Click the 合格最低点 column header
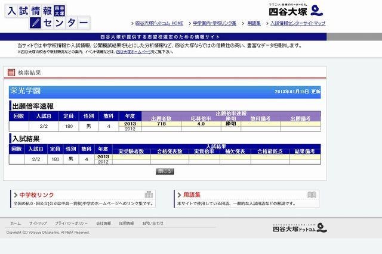This screenshot has width=382, height=254. click(x=270, y=152)
